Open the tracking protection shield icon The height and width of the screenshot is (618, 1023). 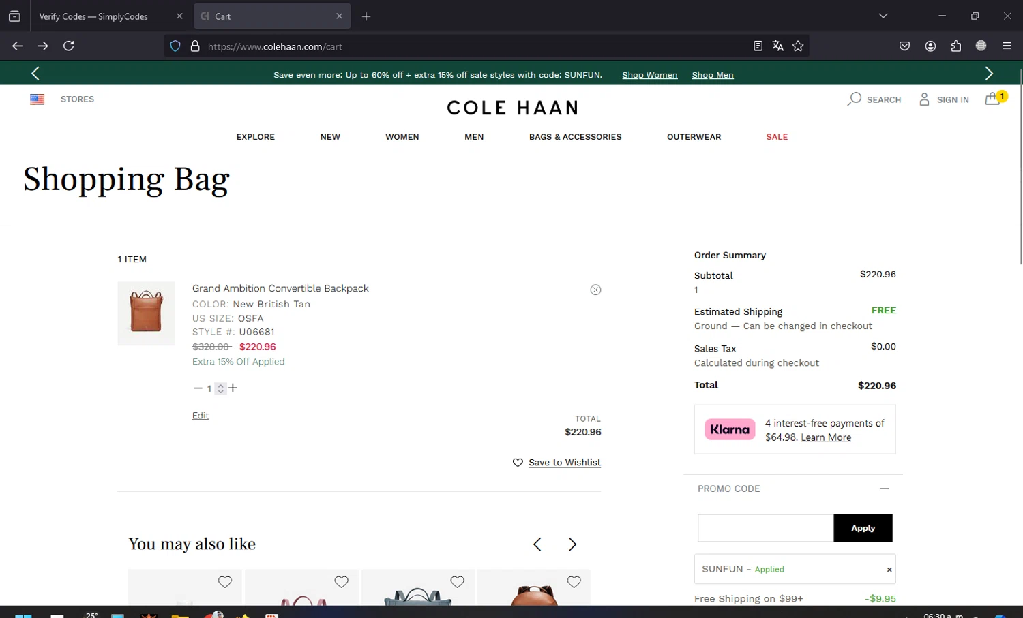coord(175,46)
